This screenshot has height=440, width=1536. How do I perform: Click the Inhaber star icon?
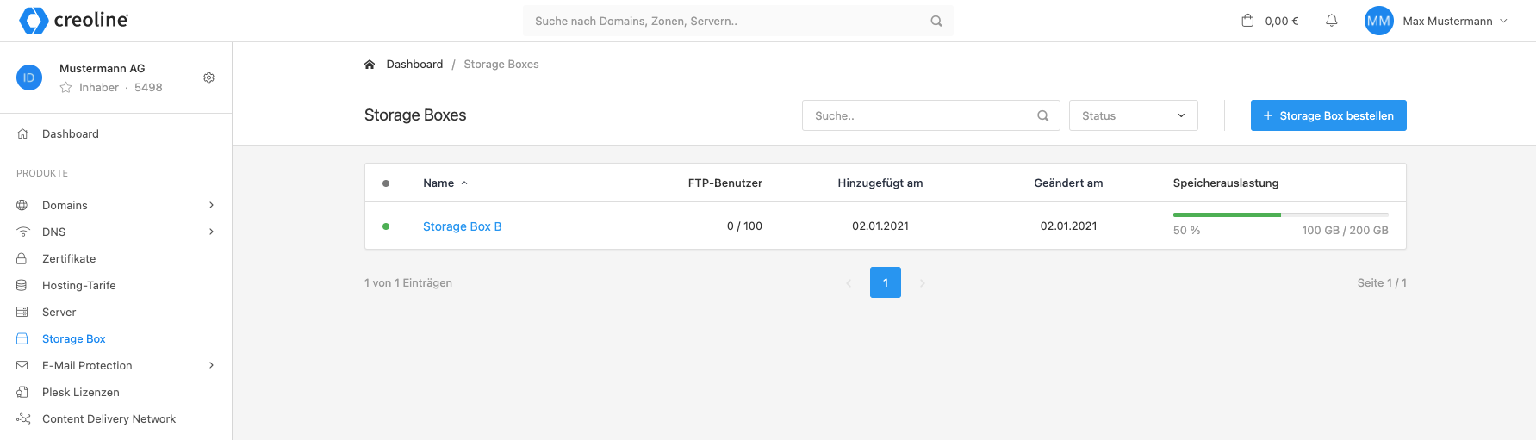click(65, 87)
